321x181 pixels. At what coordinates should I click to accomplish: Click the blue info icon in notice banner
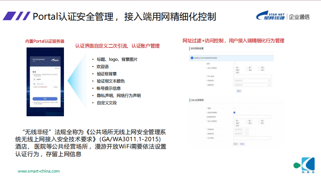tap(192, 58)
